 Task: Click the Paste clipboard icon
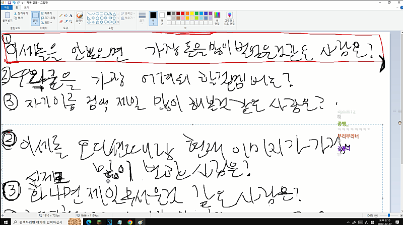[8, 15]
